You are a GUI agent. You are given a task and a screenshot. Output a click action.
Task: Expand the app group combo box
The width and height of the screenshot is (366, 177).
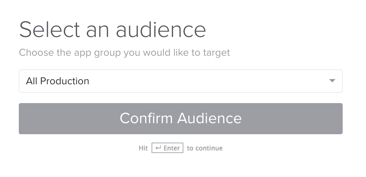tap(180, 81)
